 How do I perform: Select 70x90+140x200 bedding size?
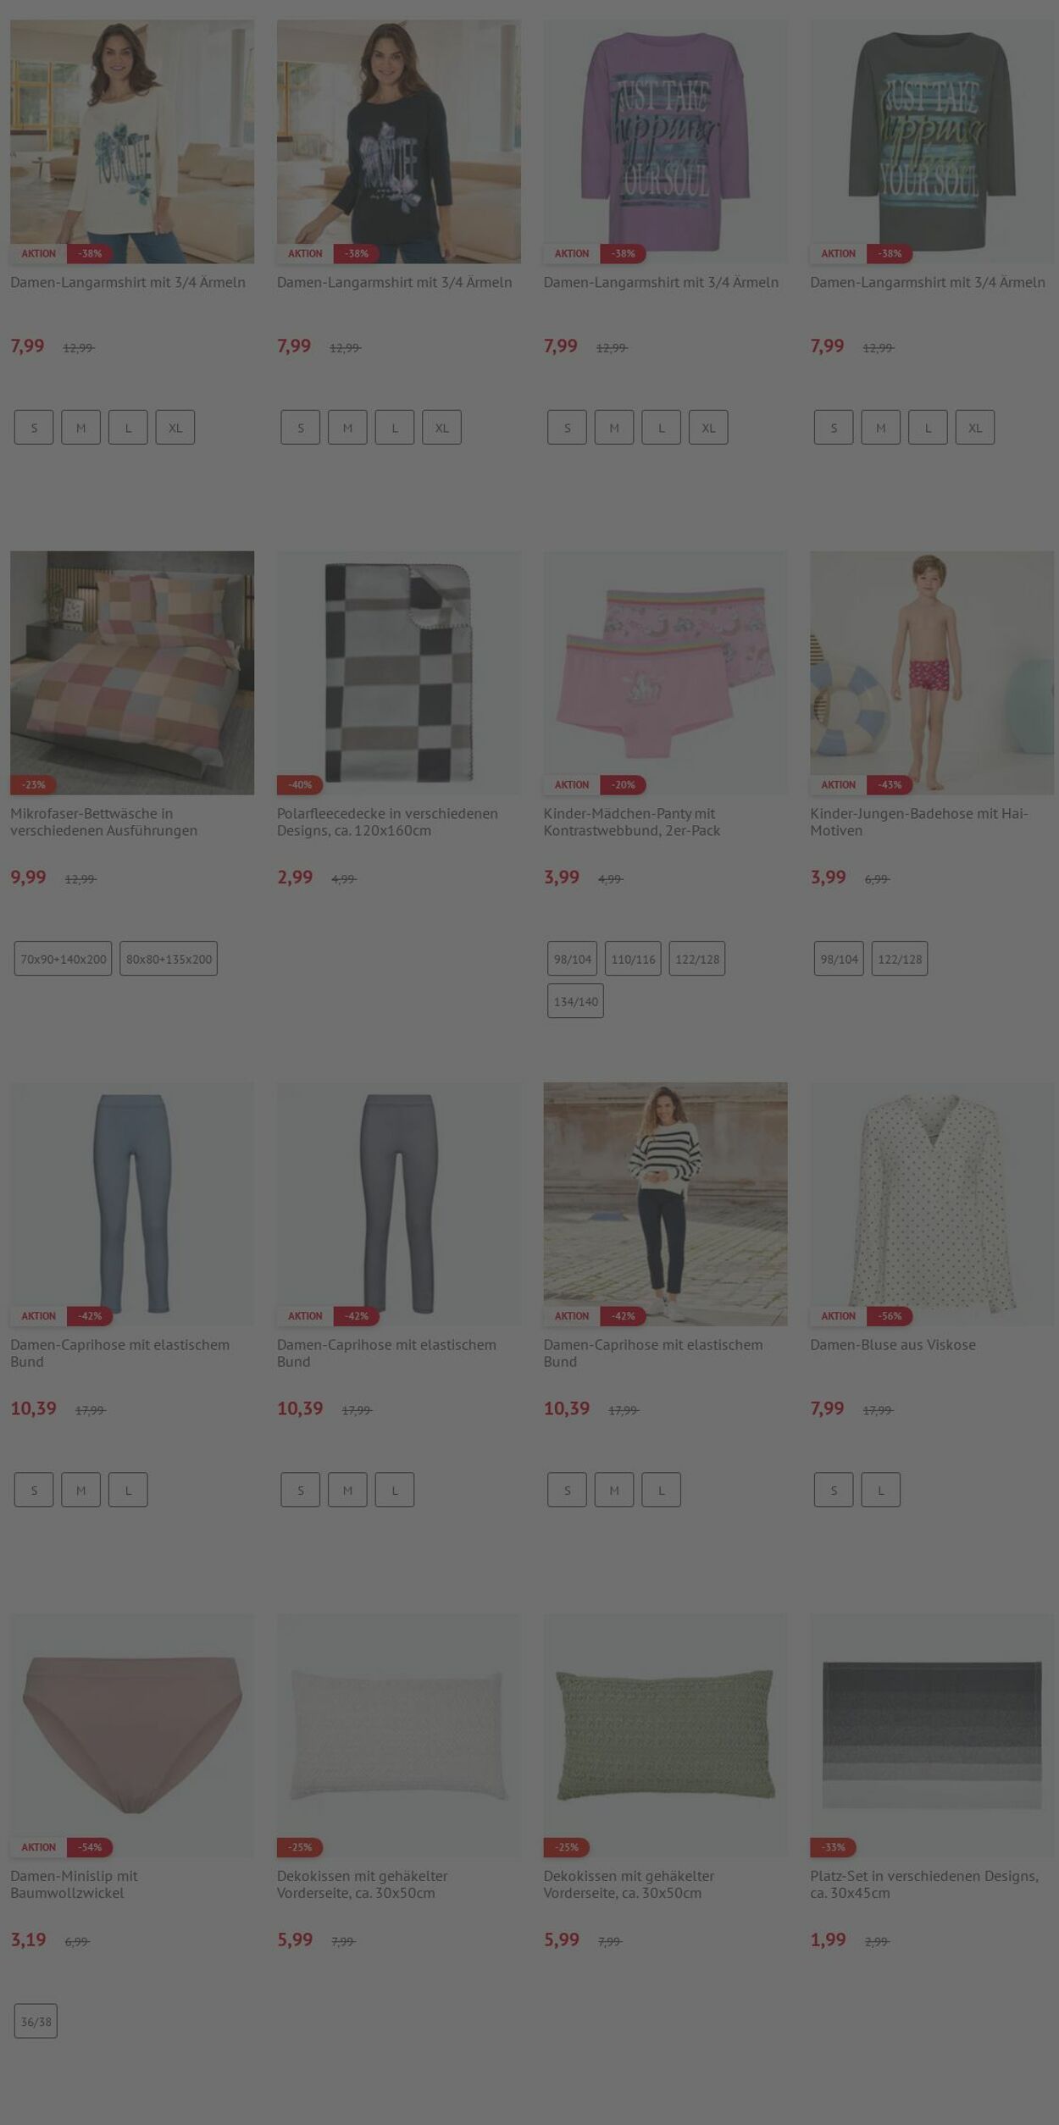coord(64,959)
